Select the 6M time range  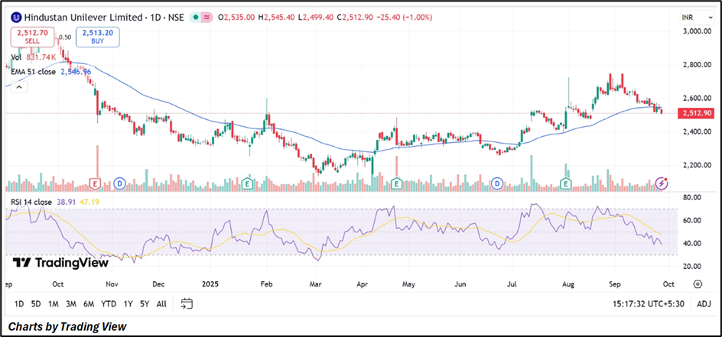click(89, 303)
